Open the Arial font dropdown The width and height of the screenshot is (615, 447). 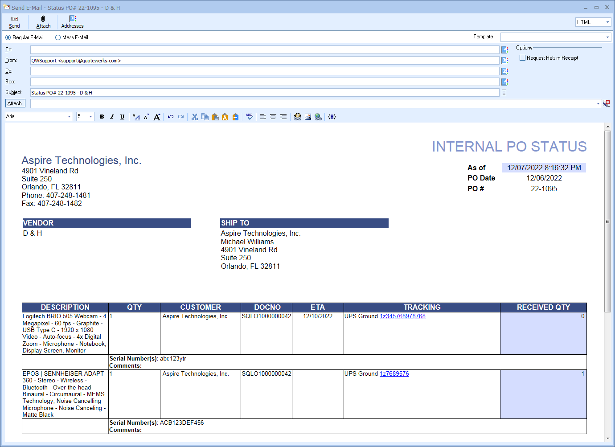[69, 117]
